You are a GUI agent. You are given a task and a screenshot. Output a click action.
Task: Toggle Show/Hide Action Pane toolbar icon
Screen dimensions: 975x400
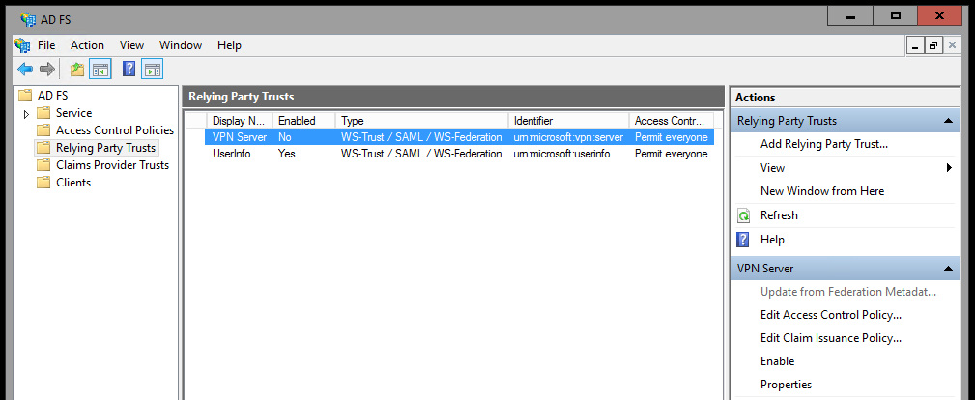pos(152,69)
